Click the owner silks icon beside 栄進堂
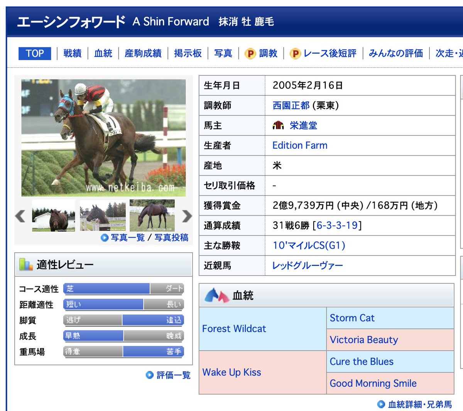 pos(278,125)
